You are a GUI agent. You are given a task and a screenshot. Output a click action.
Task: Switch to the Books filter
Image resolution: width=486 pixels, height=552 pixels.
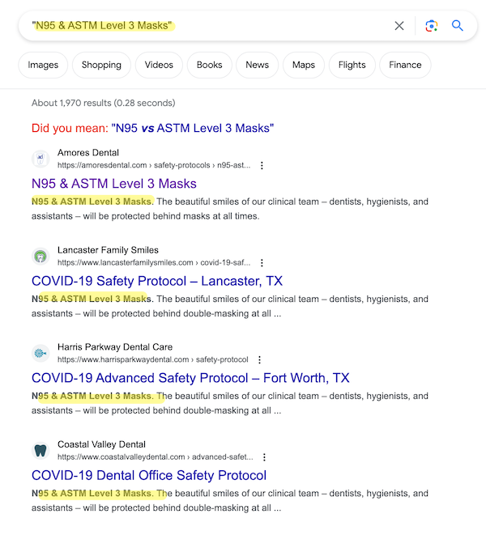209,65
